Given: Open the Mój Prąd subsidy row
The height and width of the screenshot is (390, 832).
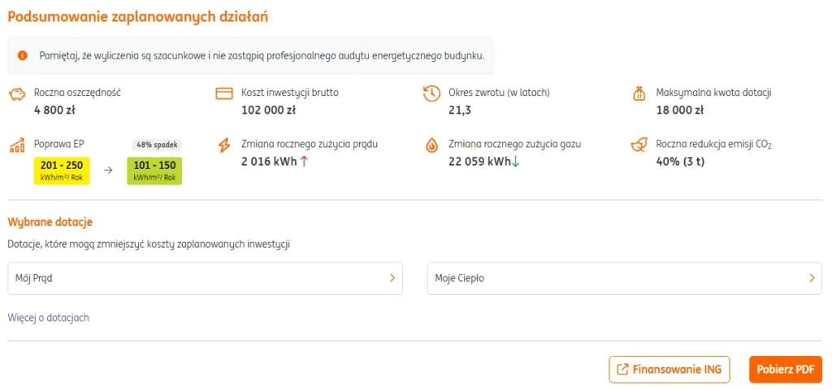Looking at the screenshot, I should point(205,278).
